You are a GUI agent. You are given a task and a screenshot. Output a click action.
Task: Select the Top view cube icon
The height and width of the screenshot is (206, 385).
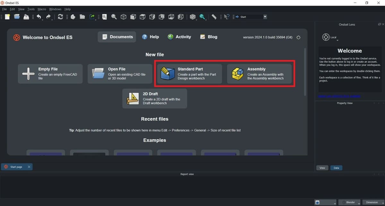[x=142, y=17]
